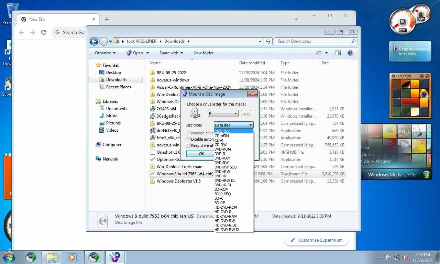This screenshot has height=264, width=440.
Task: Expand the Open button dropdown arrow
Action: coord(148,53)
